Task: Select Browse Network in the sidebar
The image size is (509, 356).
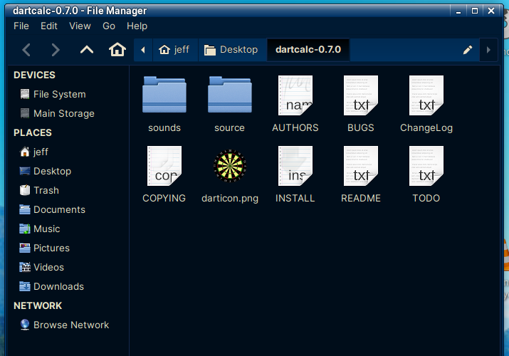Action: 71,325
